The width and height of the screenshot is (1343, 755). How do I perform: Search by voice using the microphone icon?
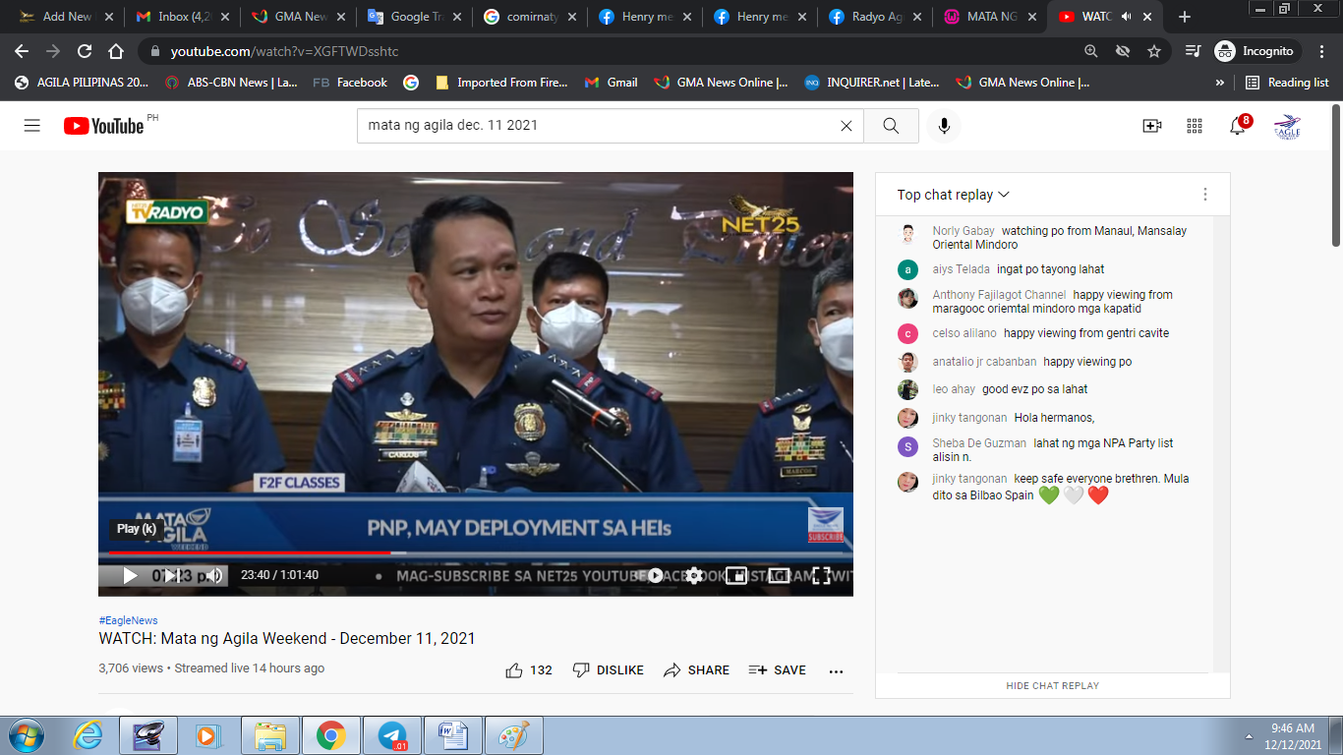[943, 126]
